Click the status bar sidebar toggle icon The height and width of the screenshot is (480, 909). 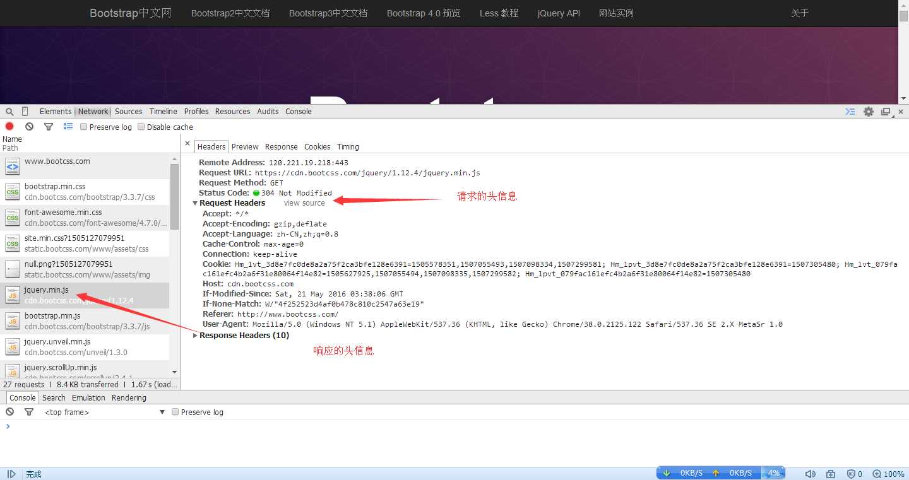11,474
